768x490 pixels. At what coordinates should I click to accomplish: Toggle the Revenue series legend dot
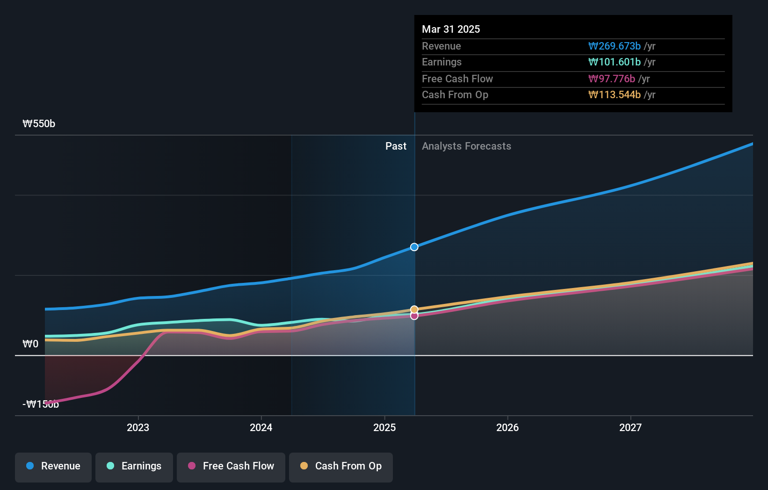(x=29, y=466)
